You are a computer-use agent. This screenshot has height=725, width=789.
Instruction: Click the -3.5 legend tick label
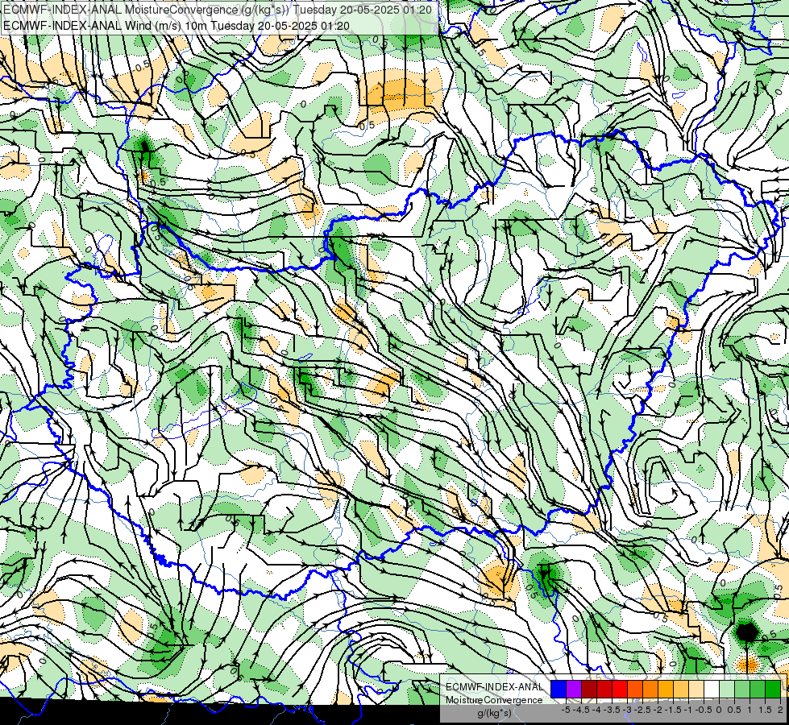[x=612, y=710]
